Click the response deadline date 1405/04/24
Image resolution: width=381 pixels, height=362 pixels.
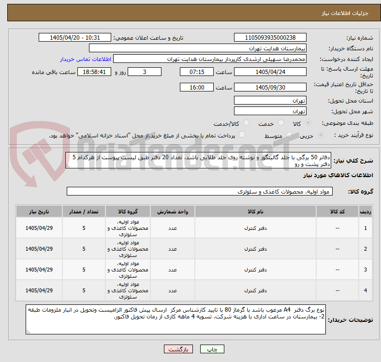(x=270, y=72)
